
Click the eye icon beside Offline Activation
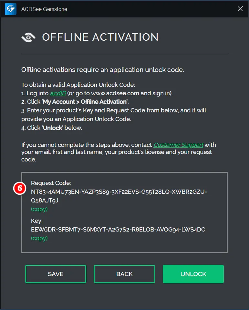29,37
